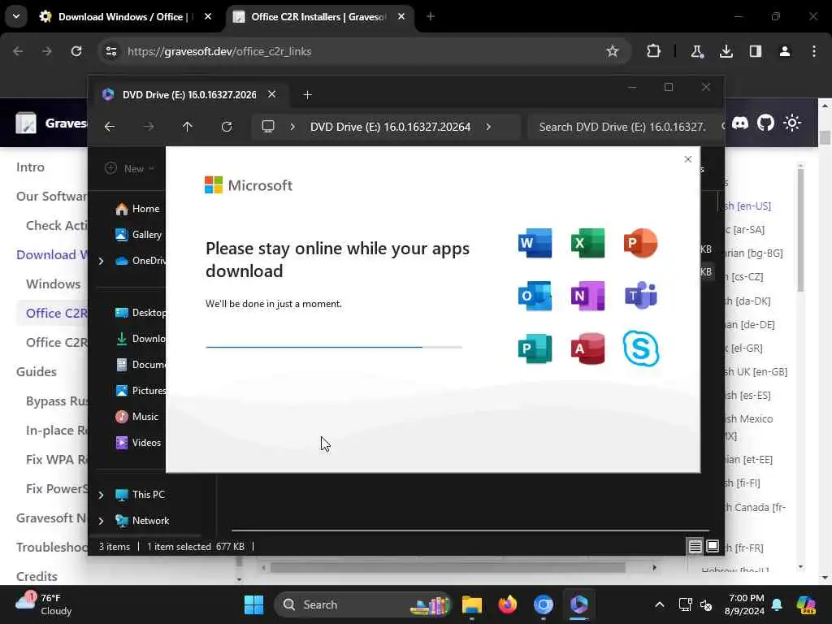Toggle the browser side panel
Screen dimensions: 832x624
(x=755, y=51)
